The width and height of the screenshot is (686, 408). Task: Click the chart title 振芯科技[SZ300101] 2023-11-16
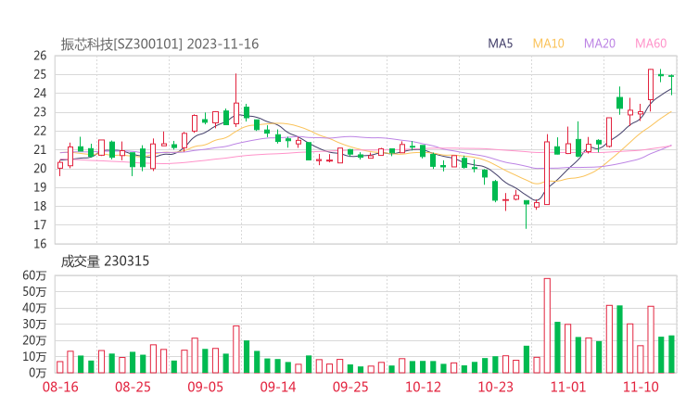click(x=159, y=44)
